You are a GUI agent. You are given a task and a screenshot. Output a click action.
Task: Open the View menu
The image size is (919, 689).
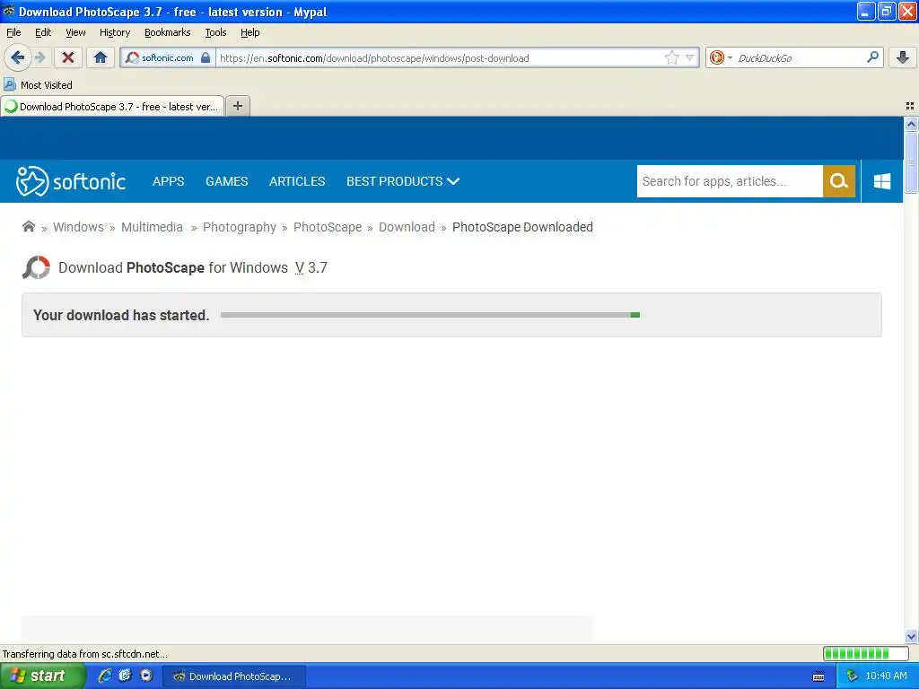tap(75, 32)
